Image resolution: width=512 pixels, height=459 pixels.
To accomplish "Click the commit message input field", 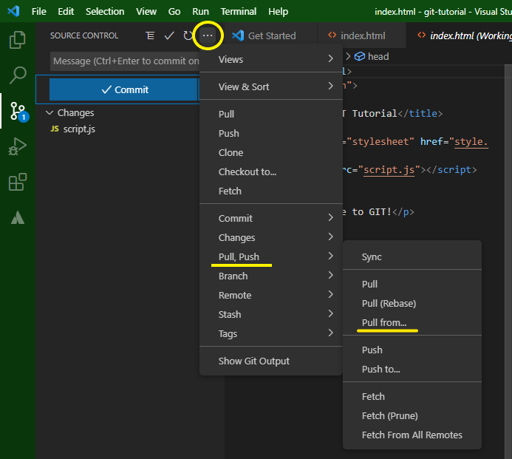I will [x=124, y=61].
